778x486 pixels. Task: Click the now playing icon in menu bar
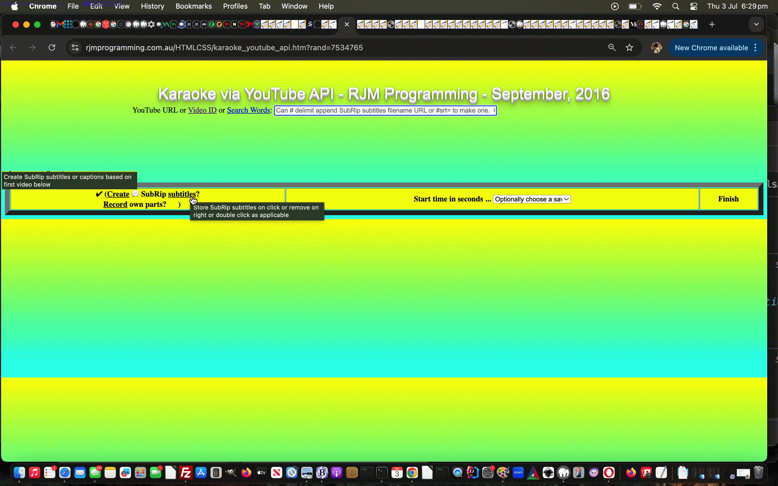615,6
